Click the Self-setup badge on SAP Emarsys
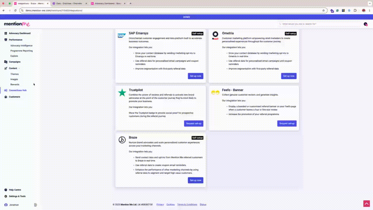Image resolution: width=373 pixels, height=210 pixels. click(198, 34)
